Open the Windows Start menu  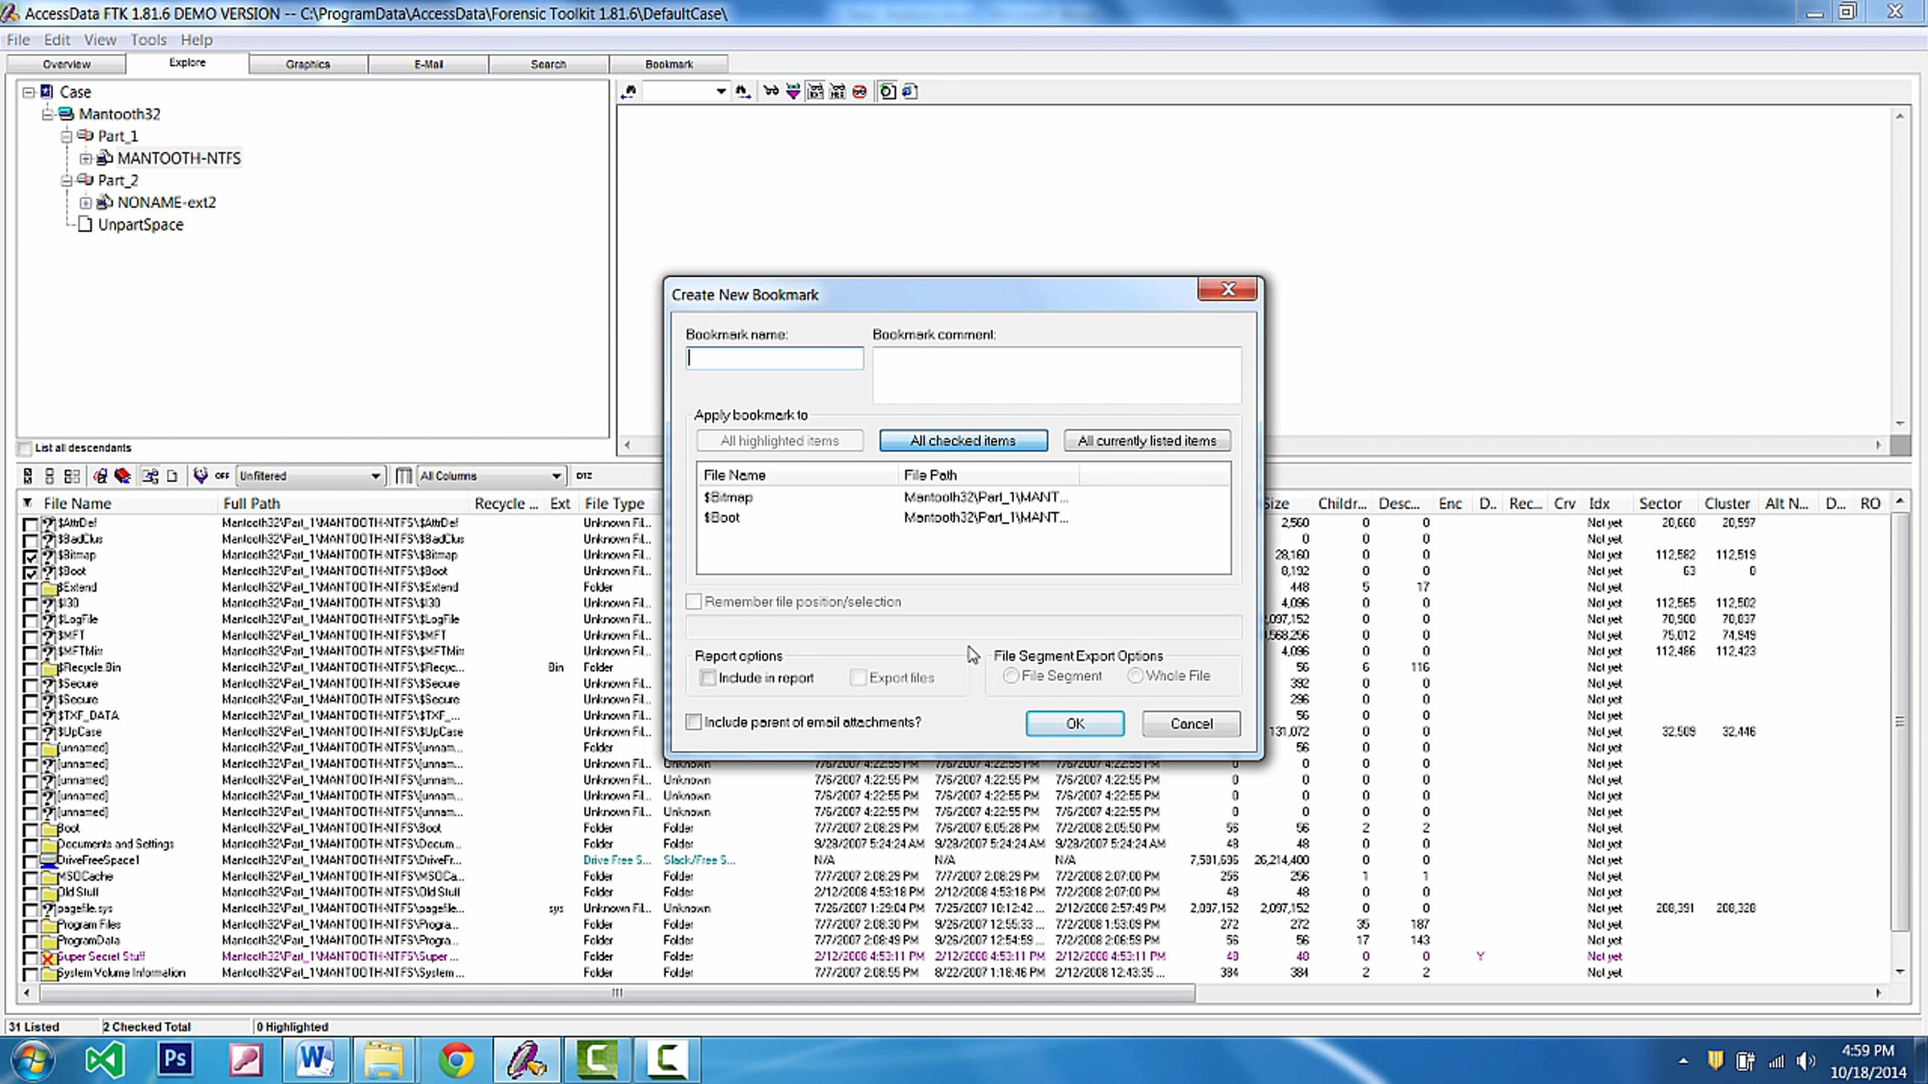pyautogui.click(x=32, y=1060)
